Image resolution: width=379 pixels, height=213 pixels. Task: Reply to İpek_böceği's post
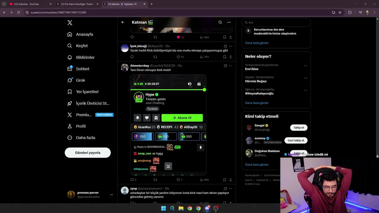pos(132,57)
